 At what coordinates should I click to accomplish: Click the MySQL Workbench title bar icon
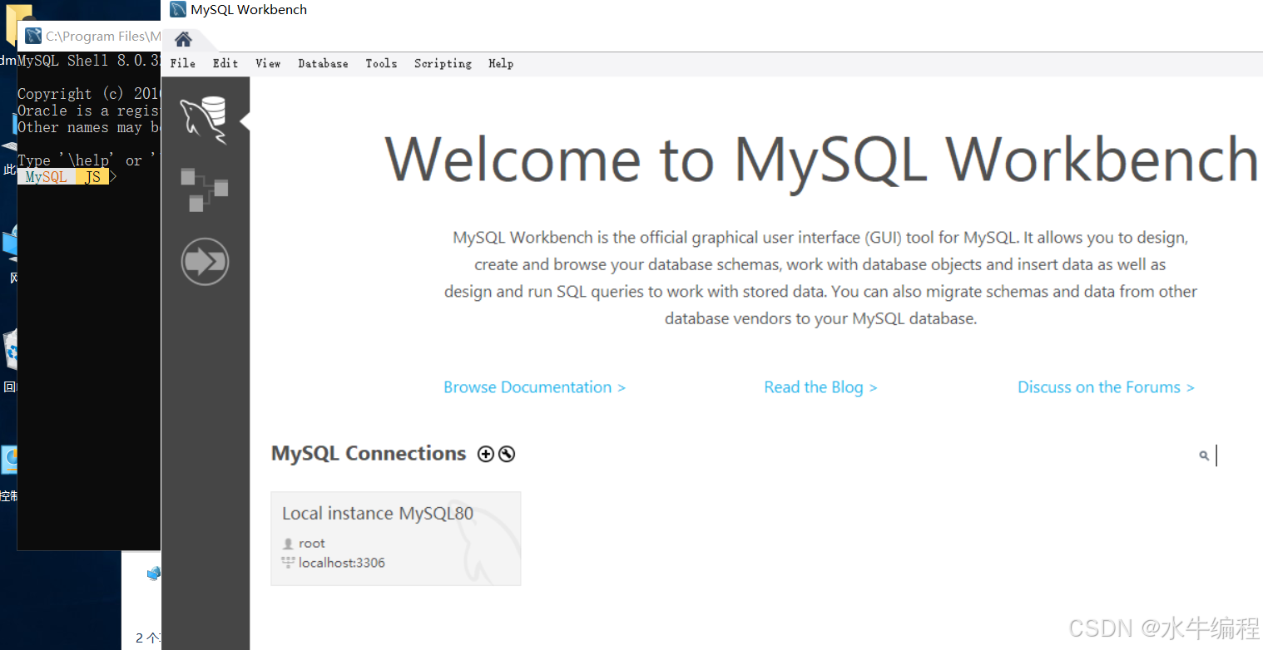coord(178,10)
